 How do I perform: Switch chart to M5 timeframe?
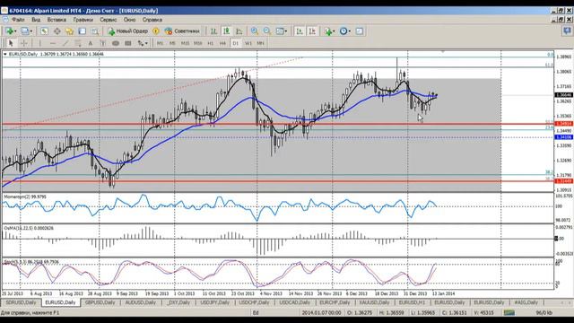pos(172,43)
